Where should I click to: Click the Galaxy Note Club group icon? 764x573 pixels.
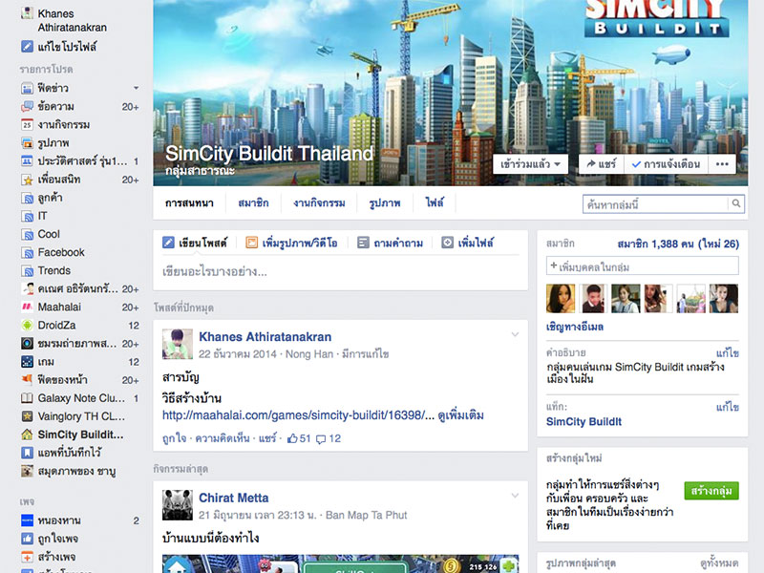27,398
